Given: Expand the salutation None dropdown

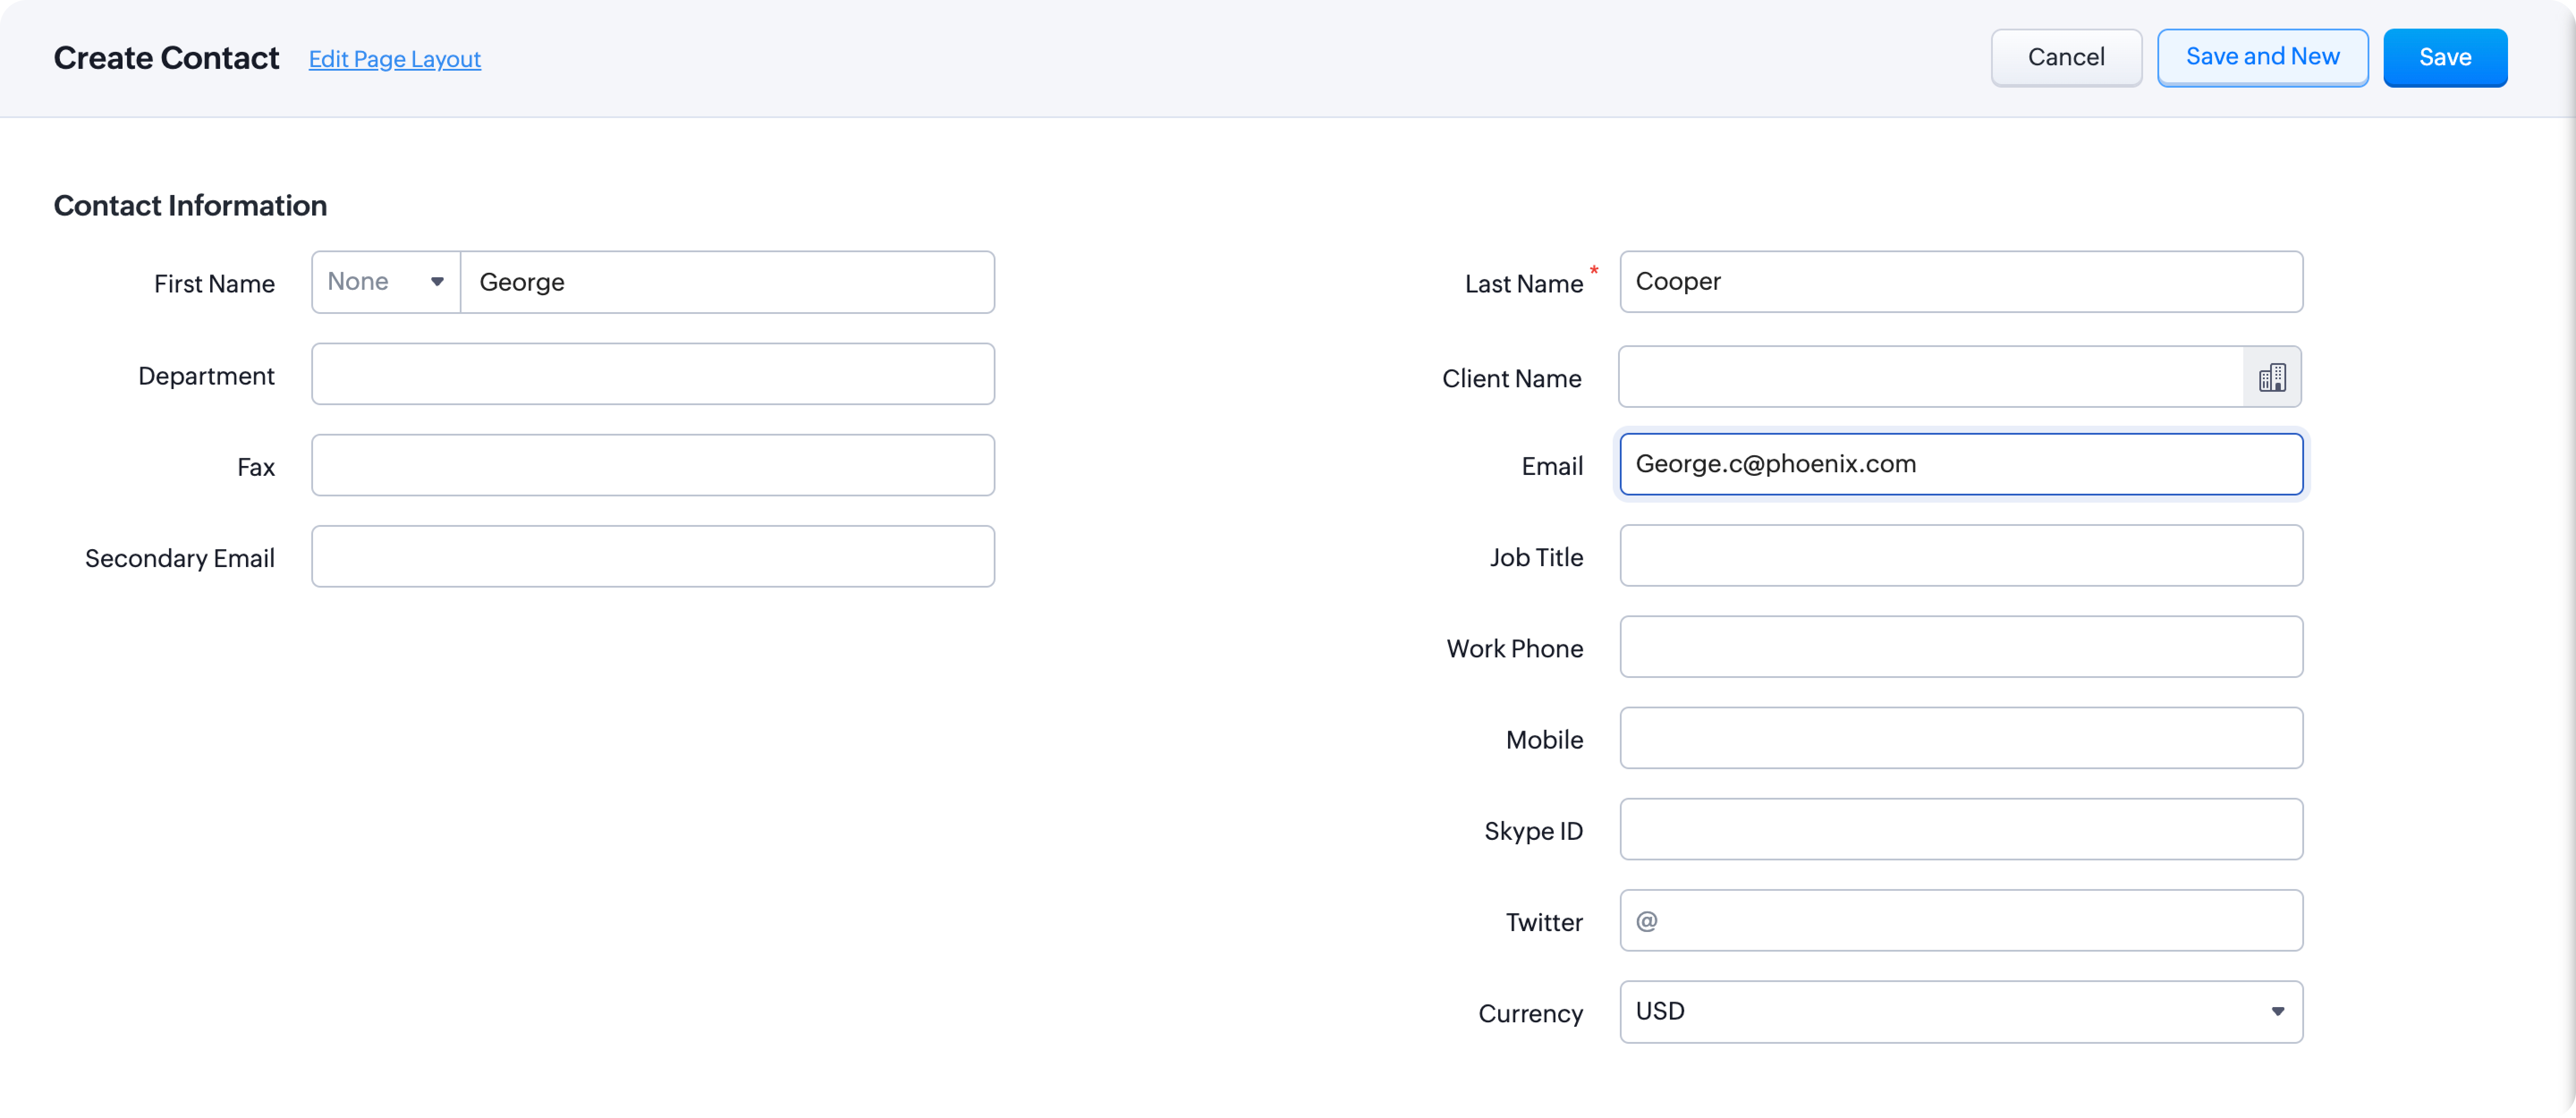Looking at the screenshot, I should click(385, 282).
